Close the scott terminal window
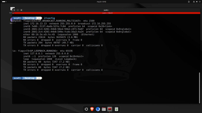Screen dimensions: 202x113 click(x=14, y=10)
